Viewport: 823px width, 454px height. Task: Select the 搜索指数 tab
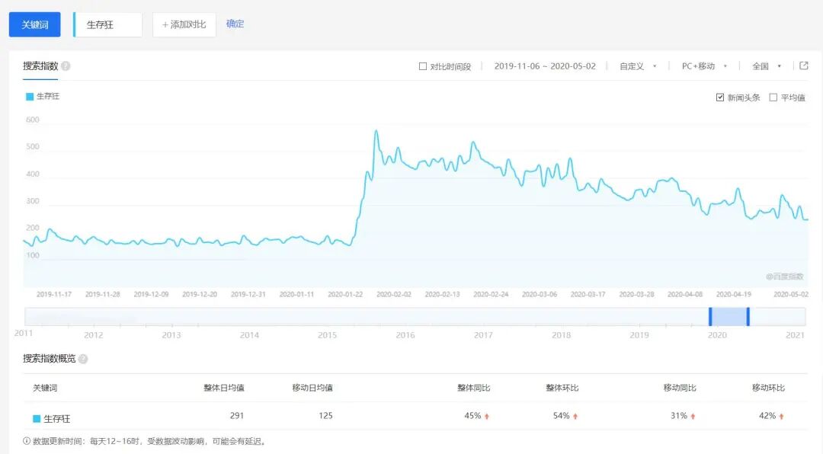[40, 66]
